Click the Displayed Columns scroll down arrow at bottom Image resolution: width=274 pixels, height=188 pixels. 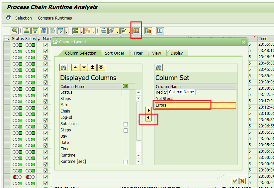(x=138, y=162)
